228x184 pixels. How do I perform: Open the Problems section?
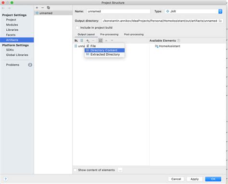(x=13, y=65)
